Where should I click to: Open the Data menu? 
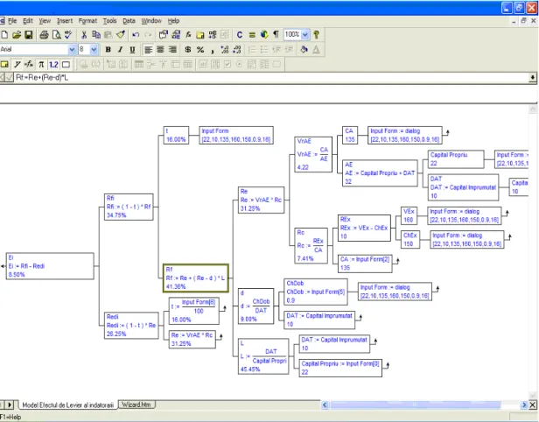click(129, 21)
